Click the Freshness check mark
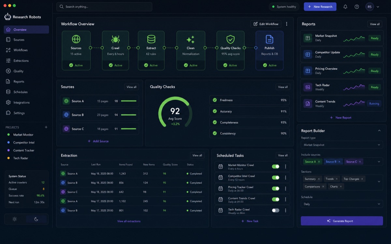 (x=215, y=100)
